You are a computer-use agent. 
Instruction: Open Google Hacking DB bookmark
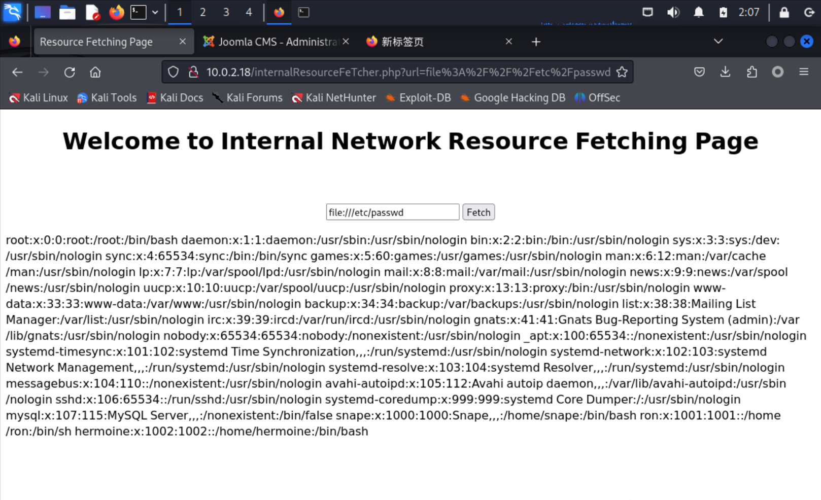(512, 98)
